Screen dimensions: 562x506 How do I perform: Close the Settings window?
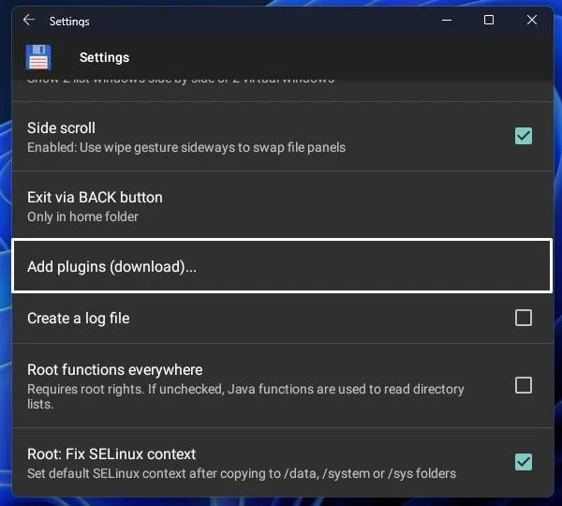click(x=532, y=20)
